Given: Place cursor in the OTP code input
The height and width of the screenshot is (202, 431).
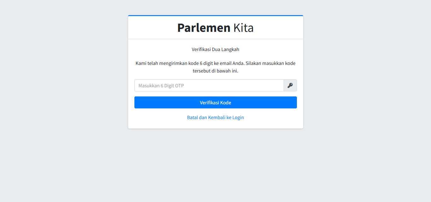Looking at the screenshot, I should pos(209,85).
